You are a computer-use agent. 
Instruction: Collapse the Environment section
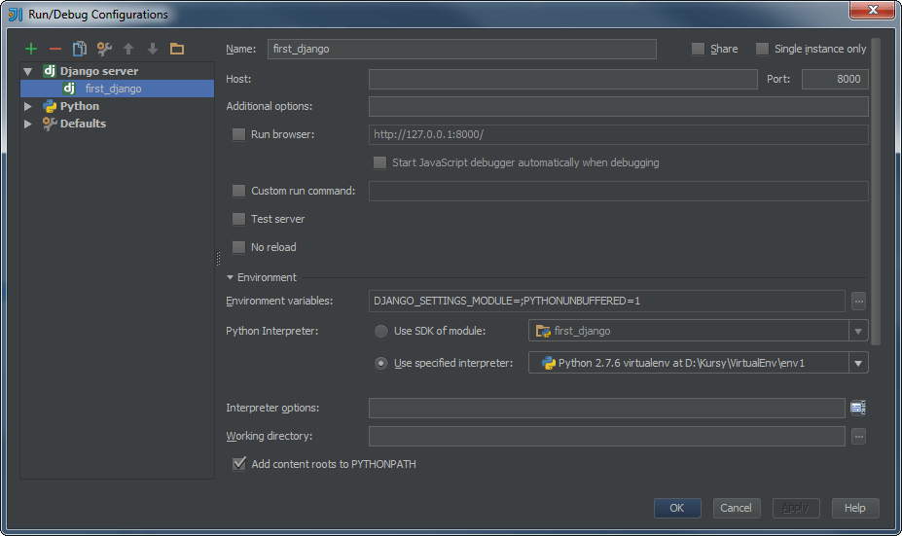click(230, 277)
